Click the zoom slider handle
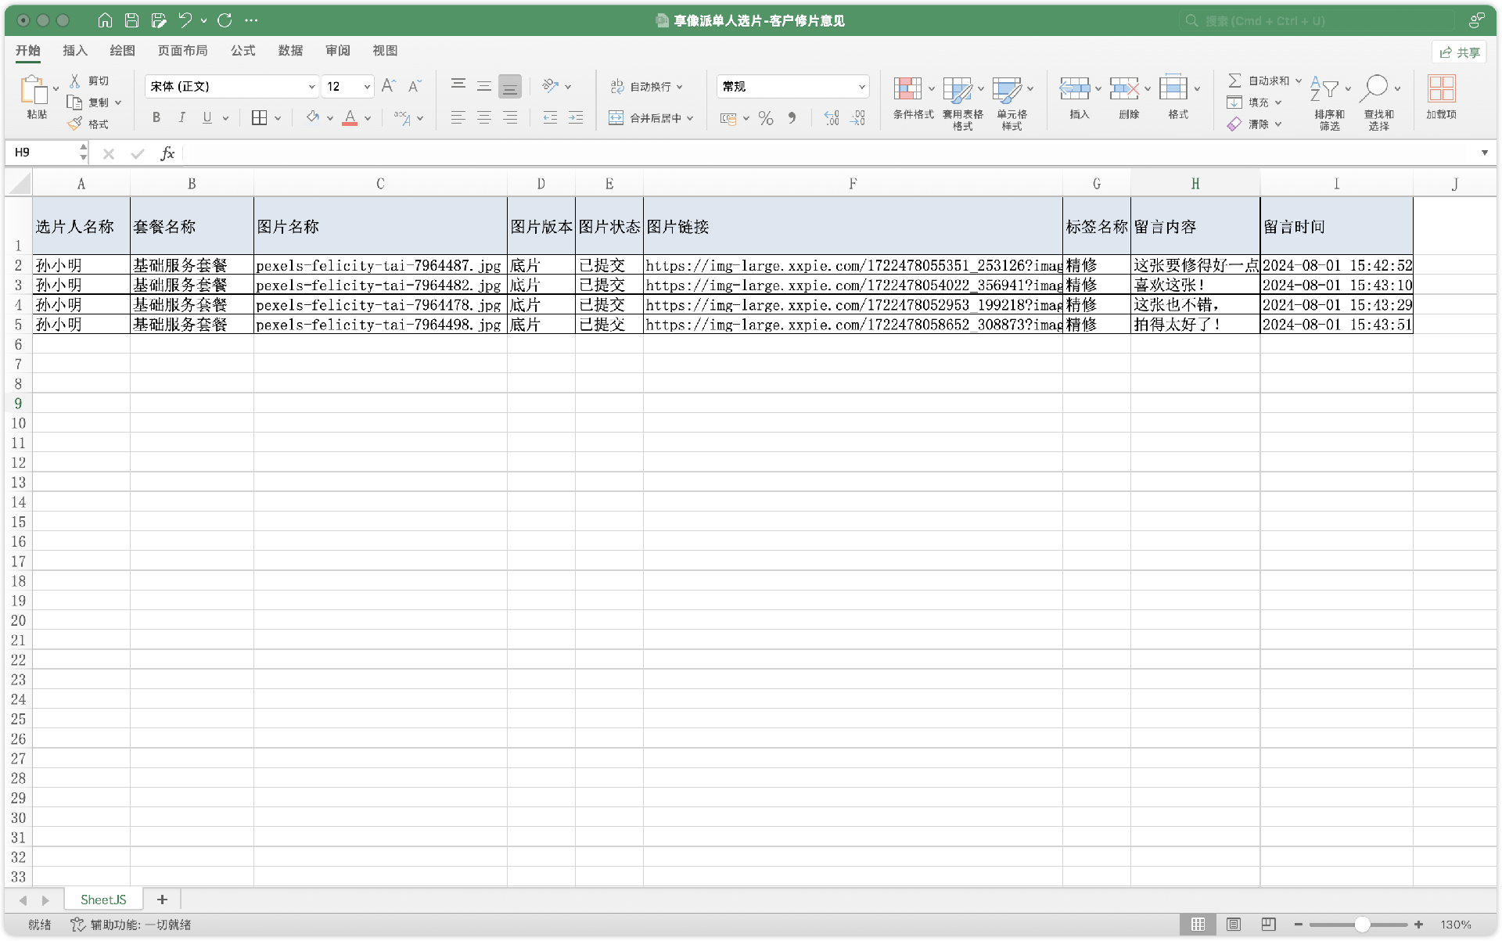Image resolution: width=1502 pixels, height=941 pixels. 1362,925
